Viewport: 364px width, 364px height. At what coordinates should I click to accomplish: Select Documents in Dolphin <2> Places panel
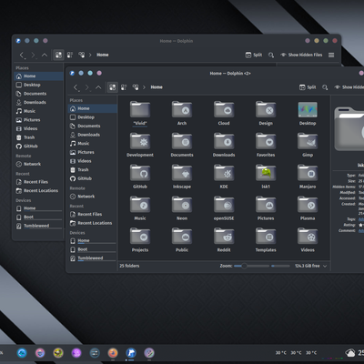[x=93, y=126]
